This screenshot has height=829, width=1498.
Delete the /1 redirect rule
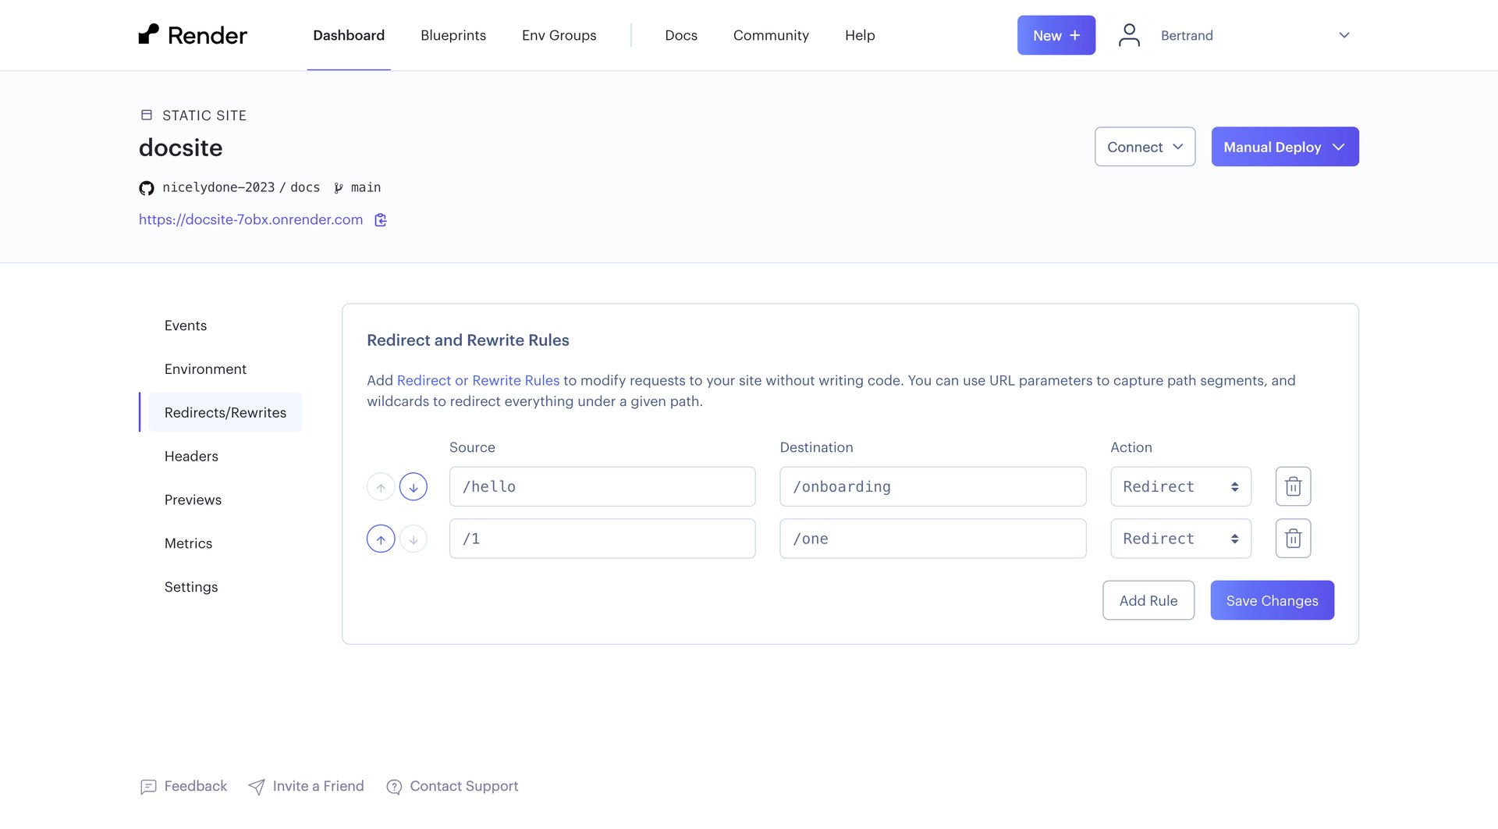pyautogui.click(x=1293, y=538)
